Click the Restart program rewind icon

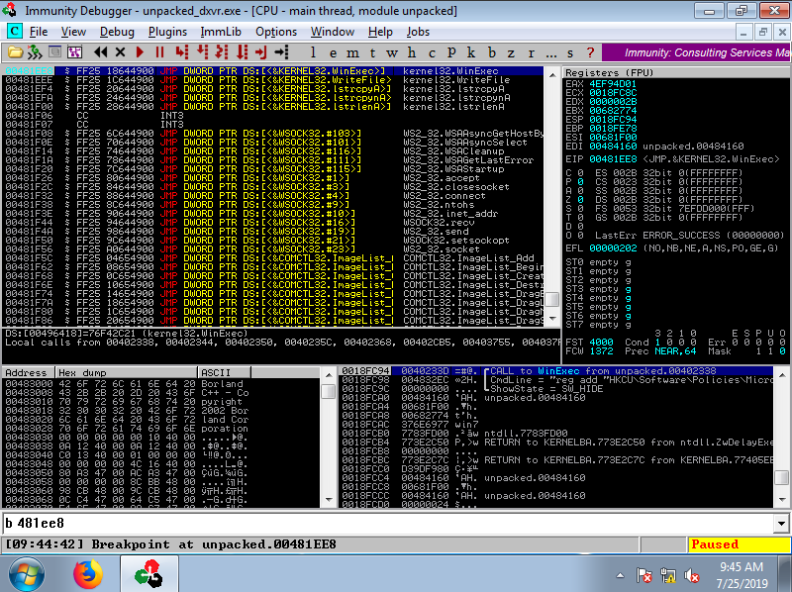coord(101,52)
